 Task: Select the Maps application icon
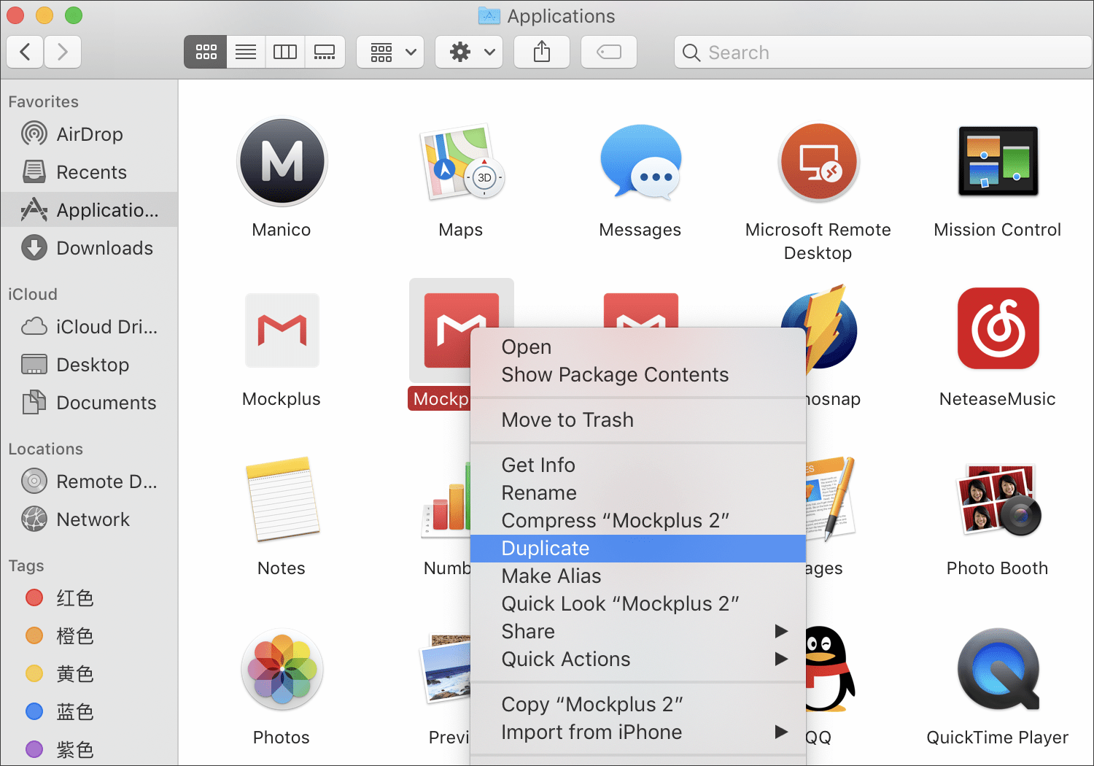[x=461, y=162]
